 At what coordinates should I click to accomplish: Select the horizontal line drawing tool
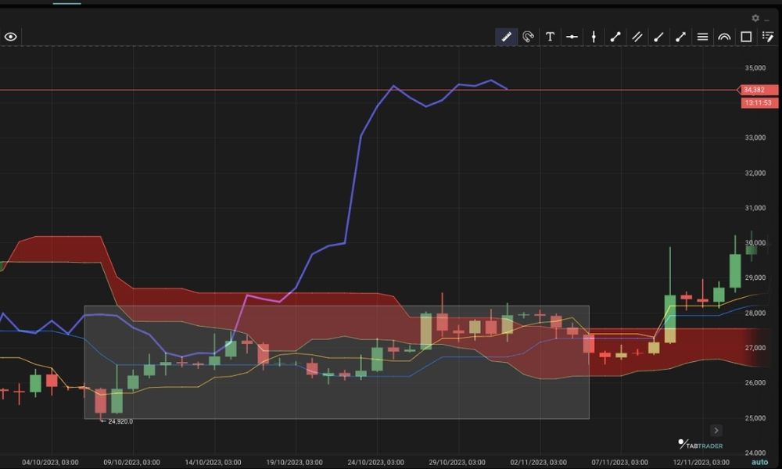572,37
